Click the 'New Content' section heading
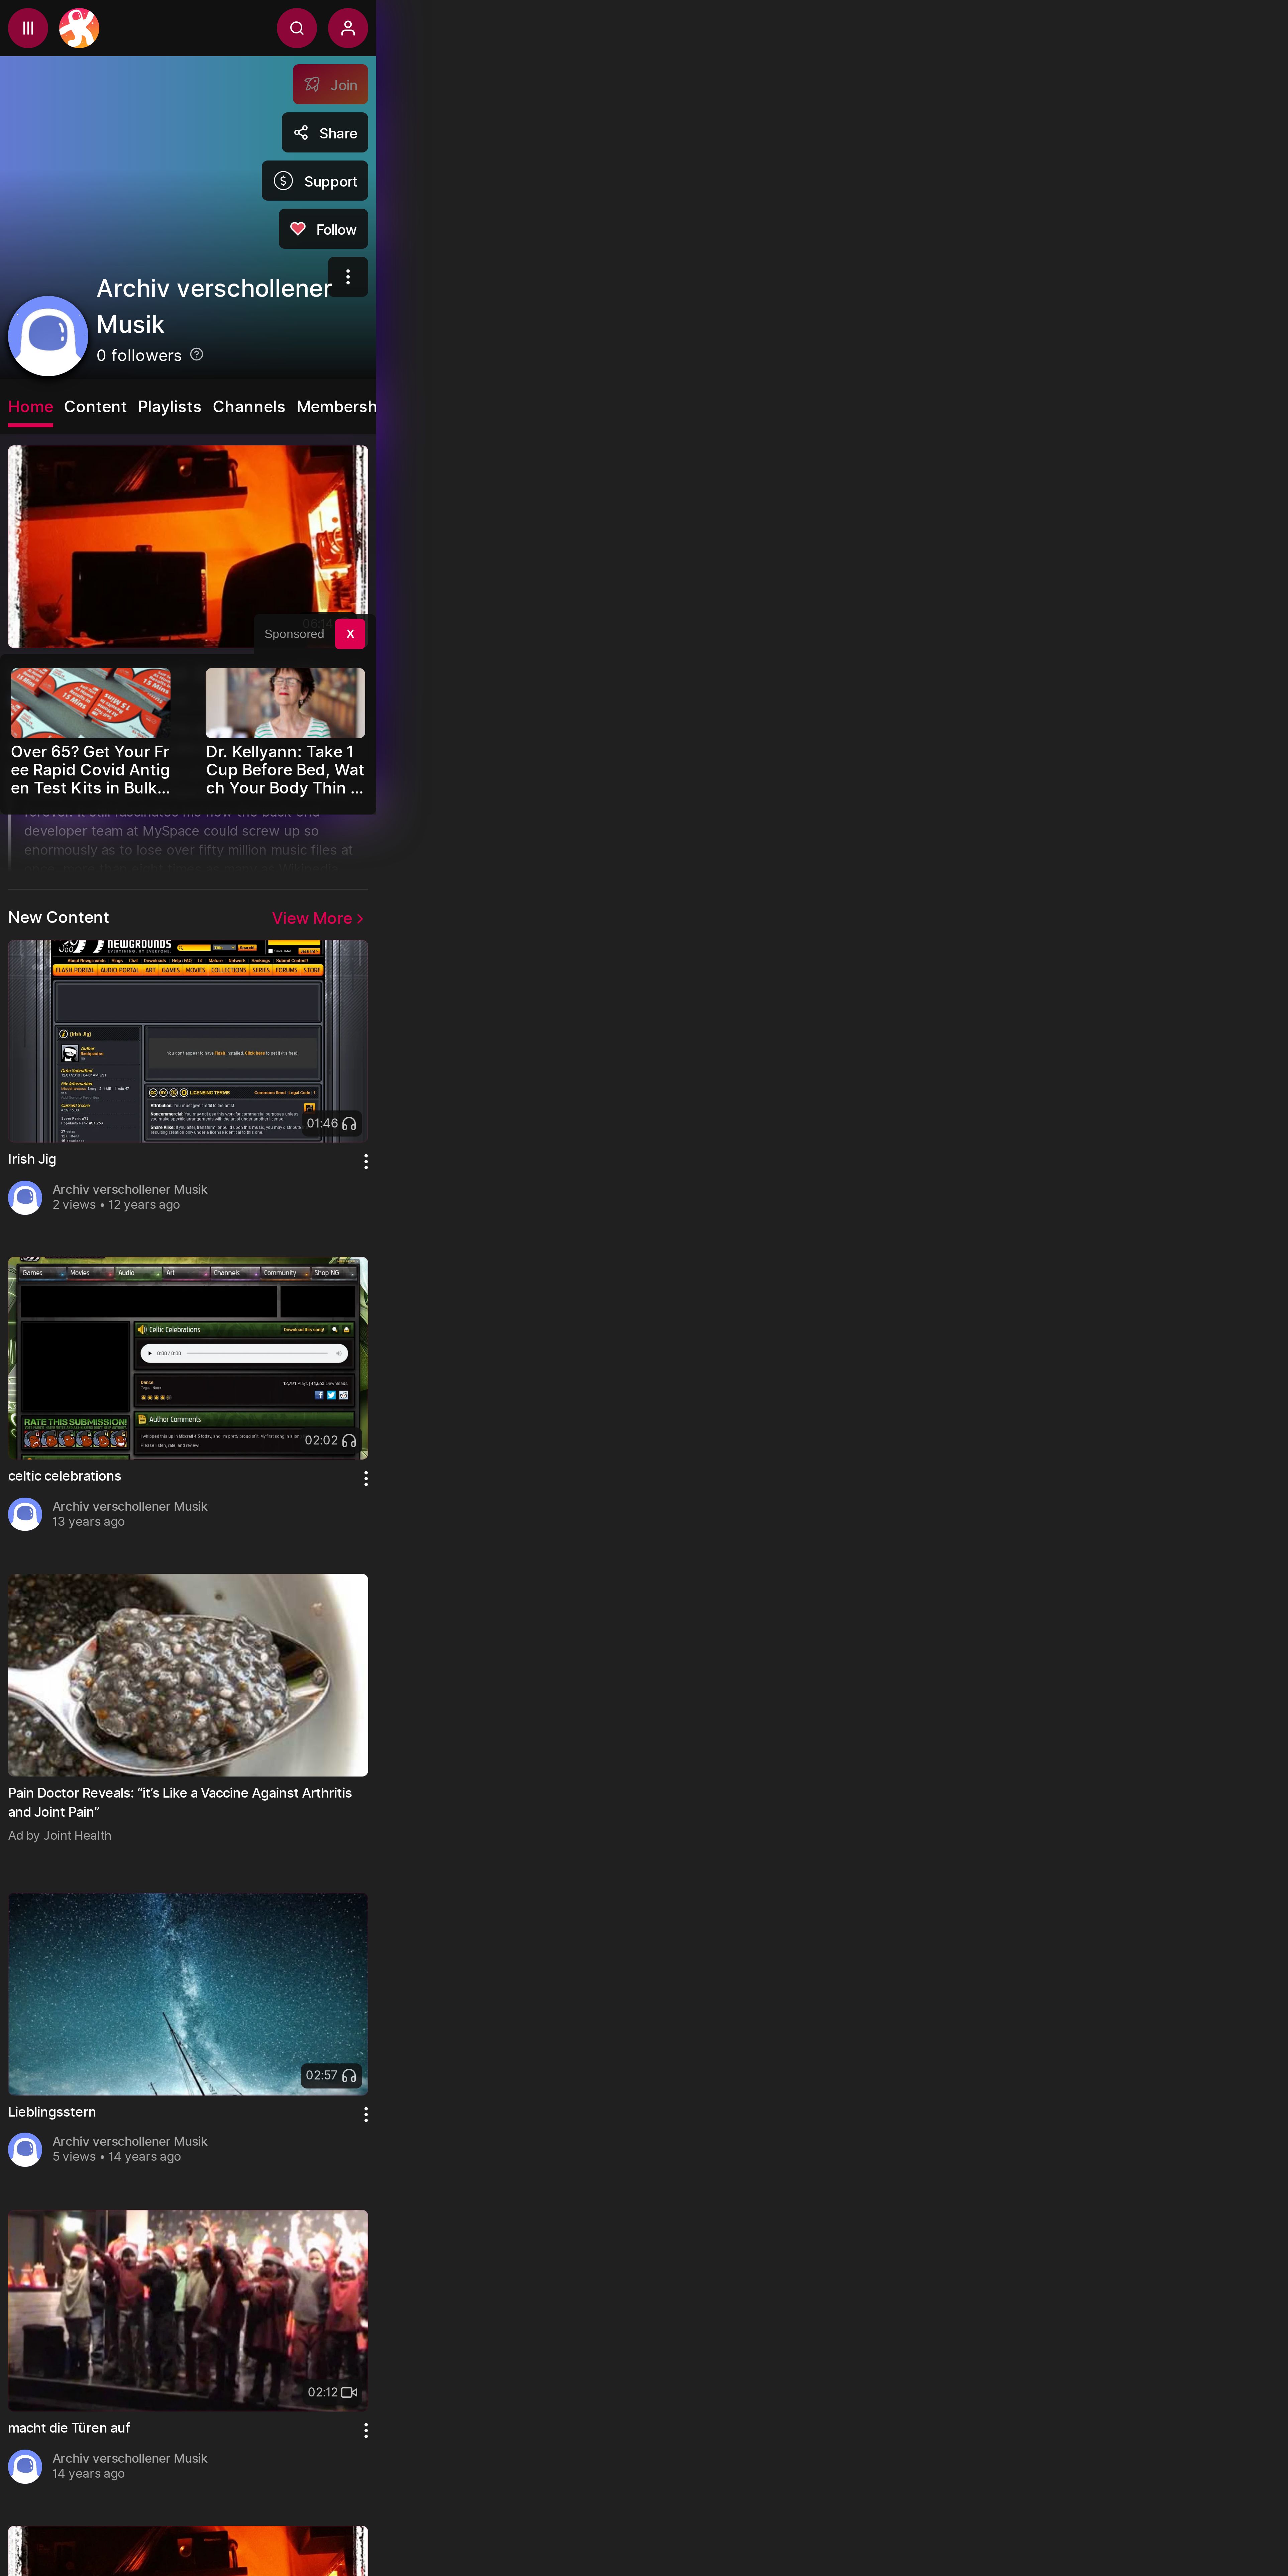This screenshot has width=1288, height=2576. (x=59, y=917)
